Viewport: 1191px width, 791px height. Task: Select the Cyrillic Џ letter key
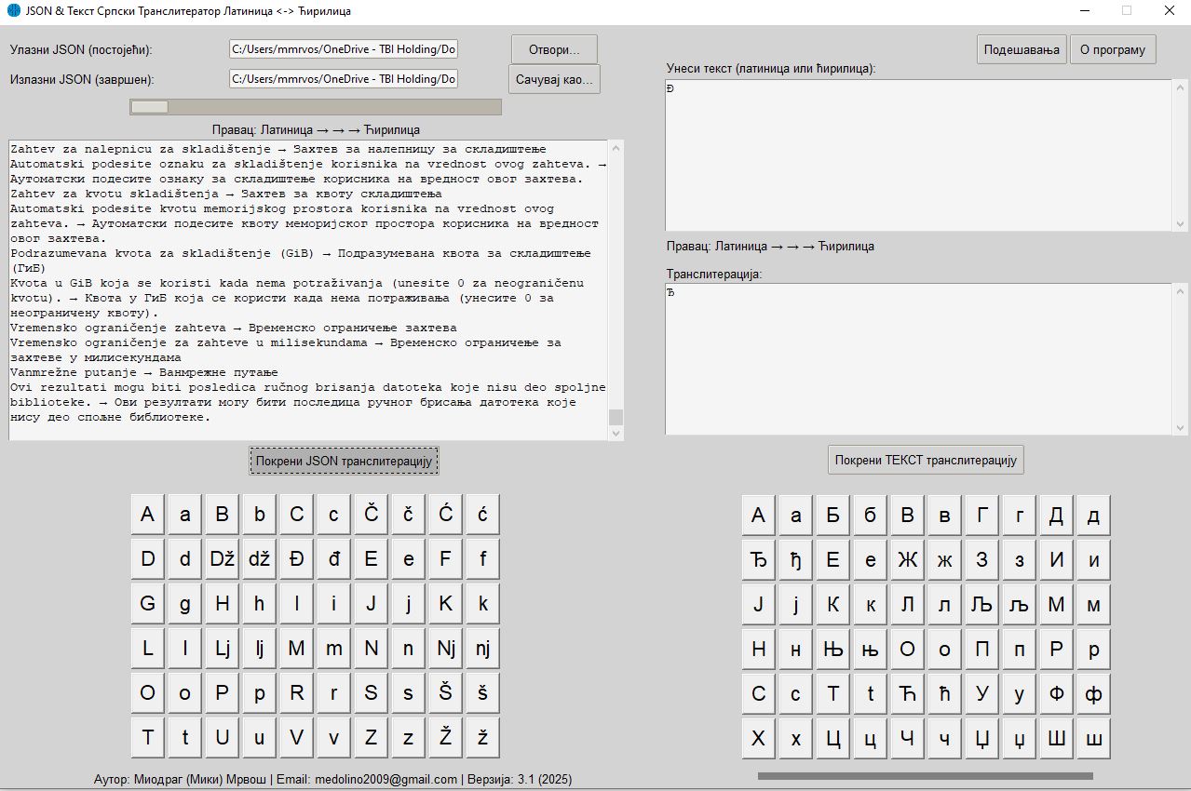(981, 738)
